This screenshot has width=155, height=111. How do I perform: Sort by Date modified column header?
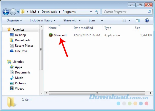83,28
